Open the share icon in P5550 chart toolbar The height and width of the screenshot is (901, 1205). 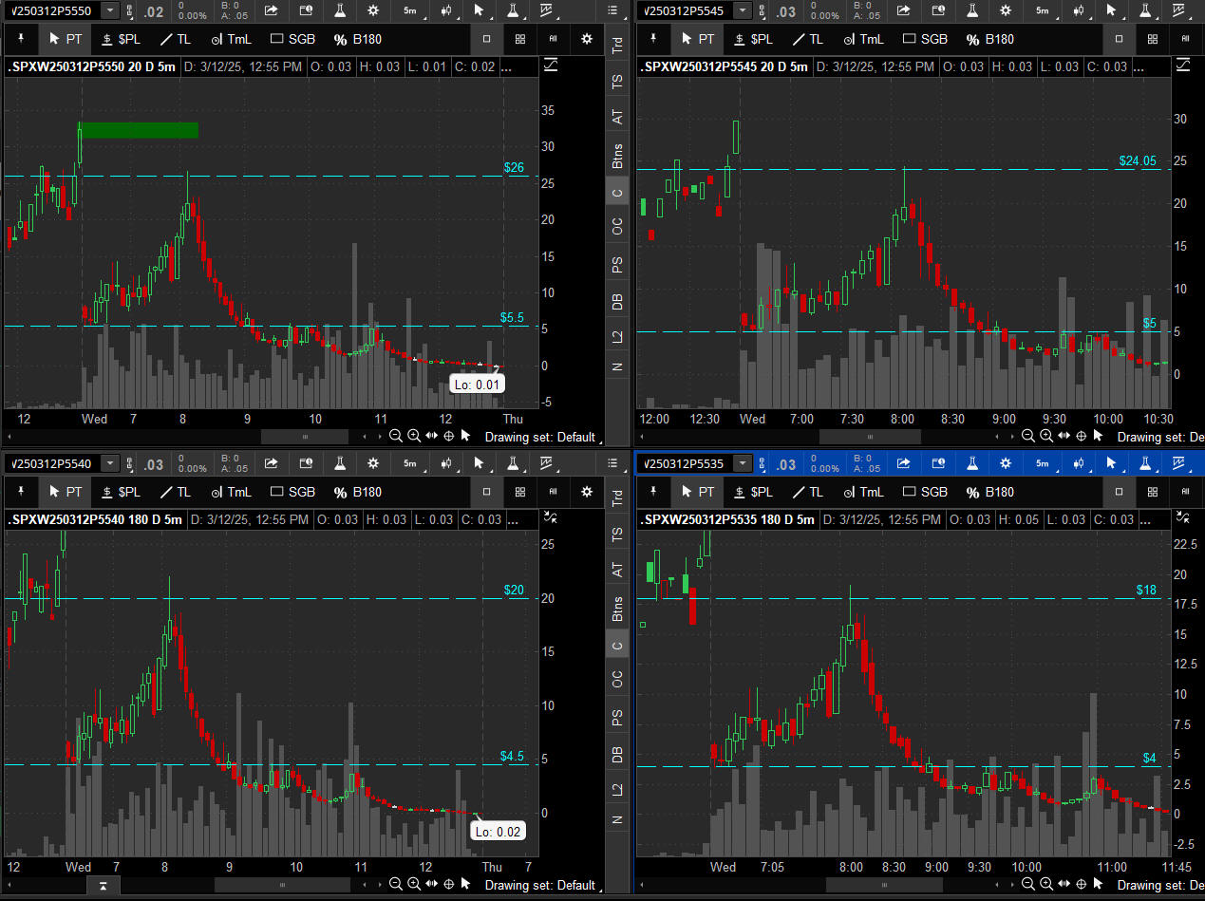(271, 10)
